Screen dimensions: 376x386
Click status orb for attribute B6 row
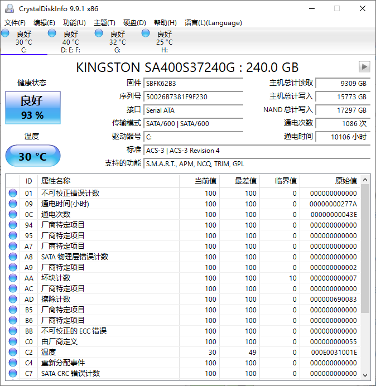pyautogui.click(x=13, y=320)
